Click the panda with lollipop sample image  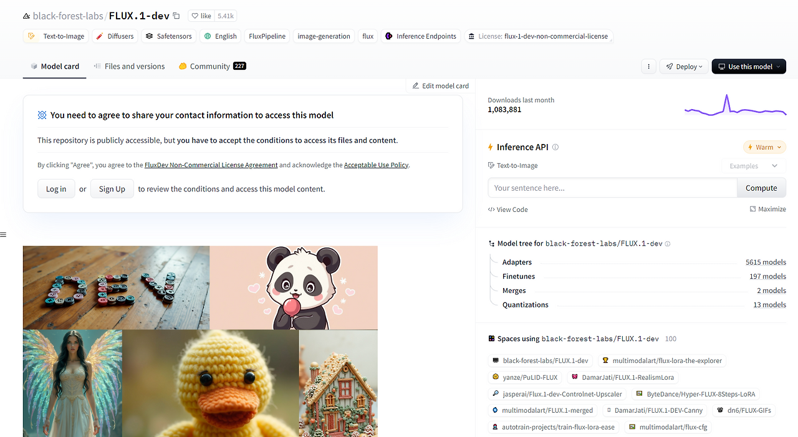coord(294,287)
